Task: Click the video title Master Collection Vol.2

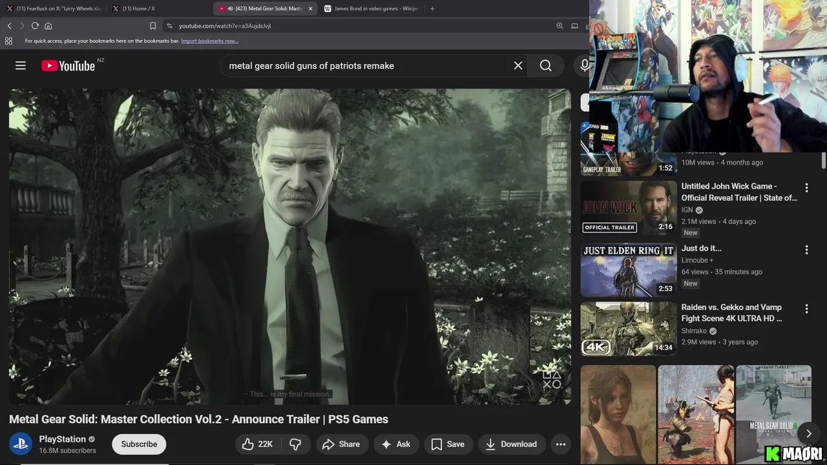Action: (x=198, y=419)
